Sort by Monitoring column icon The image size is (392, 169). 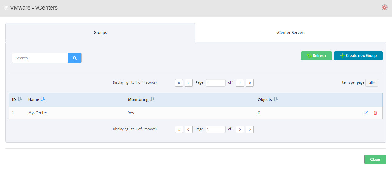153,99
